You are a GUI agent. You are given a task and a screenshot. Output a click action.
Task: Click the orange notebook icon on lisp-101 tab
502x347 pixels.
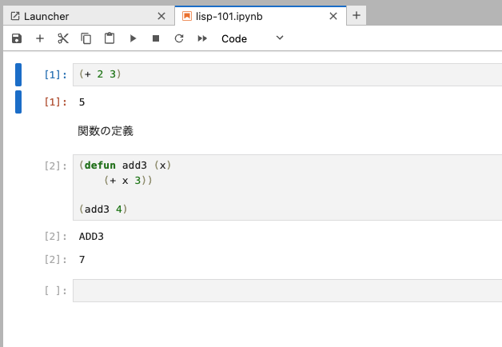click(x=187, y=16)
